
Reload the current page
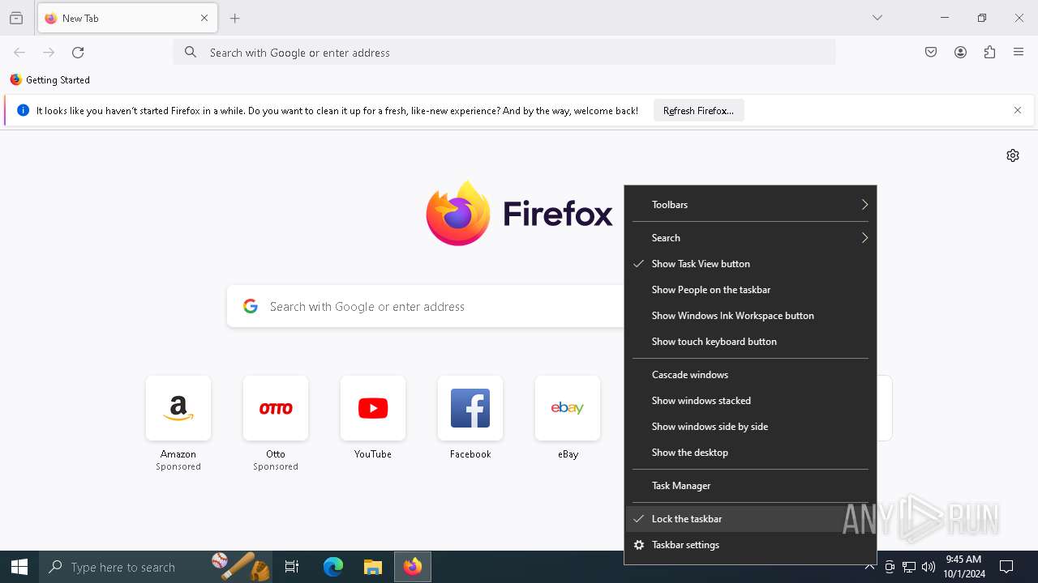click(78, 53)
